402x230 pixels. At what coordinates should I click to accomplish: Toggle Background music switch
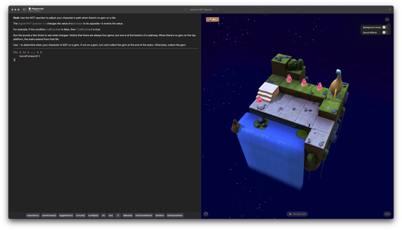point(385,27)
